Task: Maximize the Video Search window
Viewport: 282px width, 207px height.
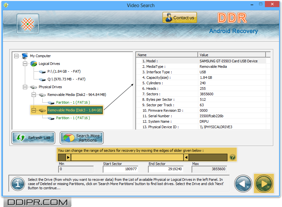Action: (x=261, y=4)
